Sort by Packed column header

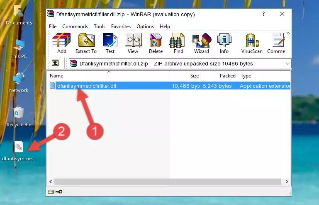(219, 75)
